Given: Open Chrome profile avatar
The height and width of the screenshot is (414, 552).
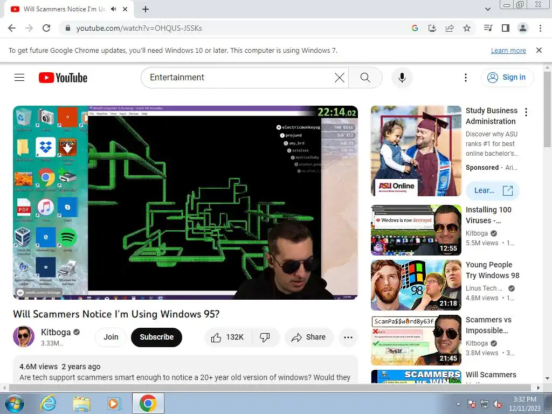Looking at the screenshot, I should [x=523, y=28].
